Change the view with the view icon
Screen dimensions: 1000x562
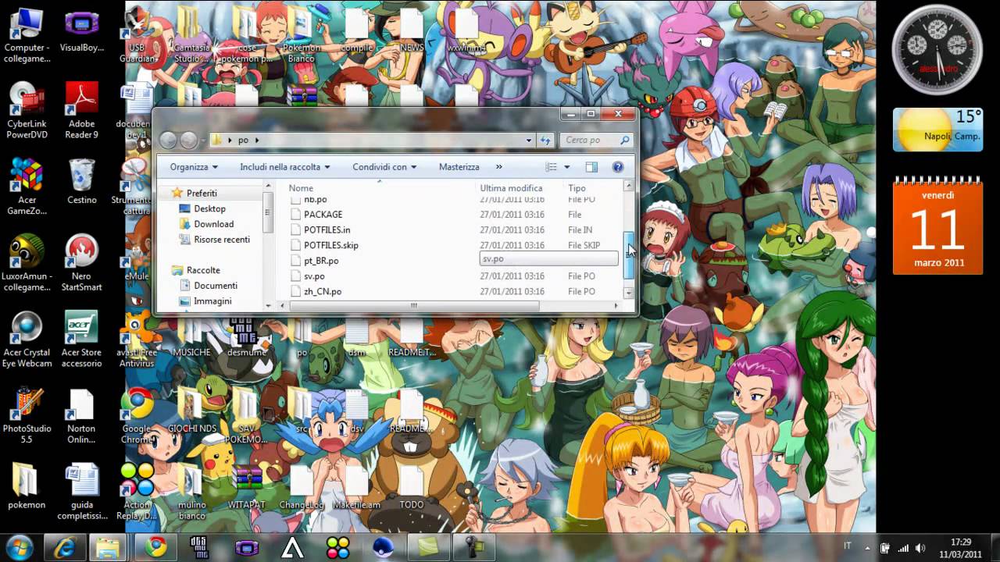[551, 167]
